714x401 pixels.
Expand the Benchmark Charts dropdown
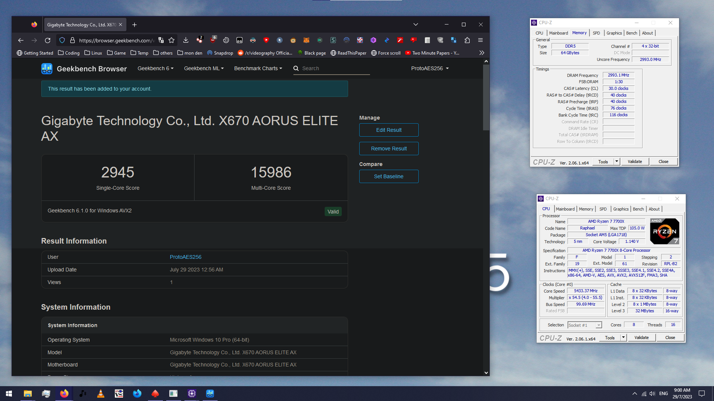point(258,68)
